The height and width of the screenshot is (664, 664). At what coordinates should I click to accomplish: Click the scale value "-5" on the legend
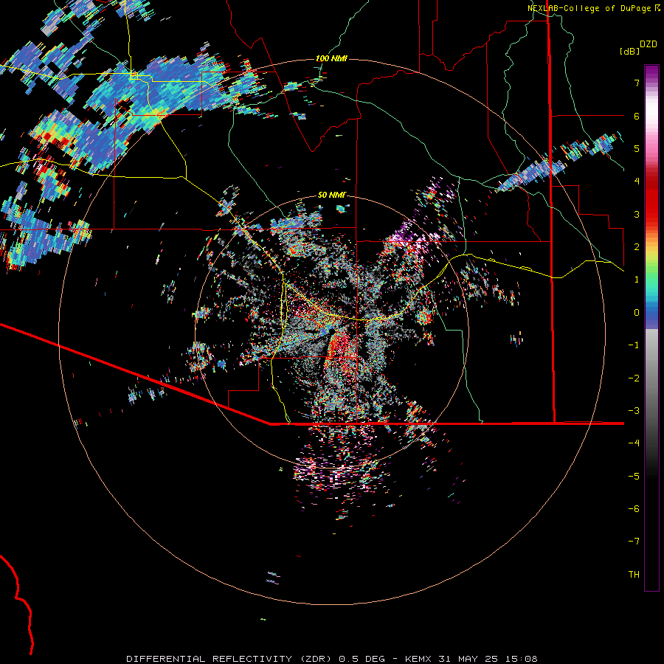click(x=634, y=477)
